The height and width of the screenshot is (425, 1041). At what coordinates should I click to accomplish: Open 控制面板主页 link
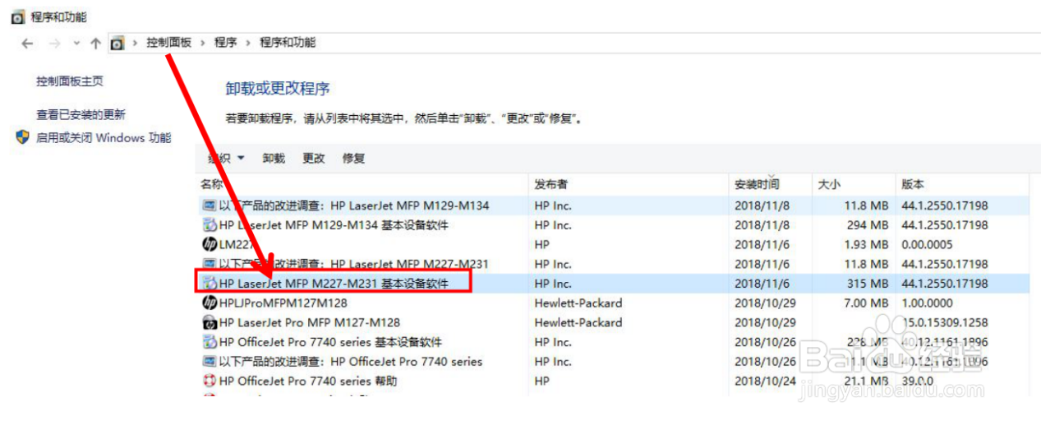pos(70,81)
